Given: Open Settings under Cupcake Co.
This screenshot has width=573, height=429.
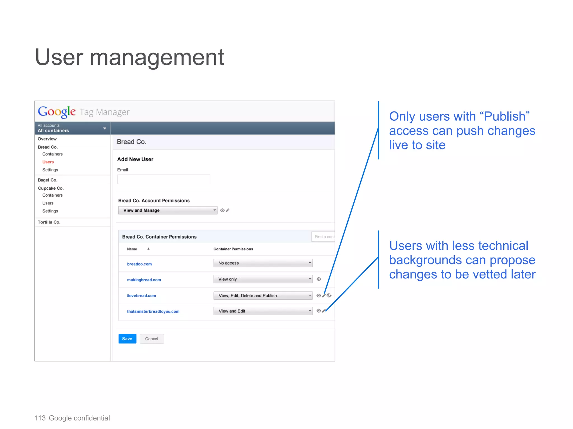Looking at the screenshot, I should (50, 211).
